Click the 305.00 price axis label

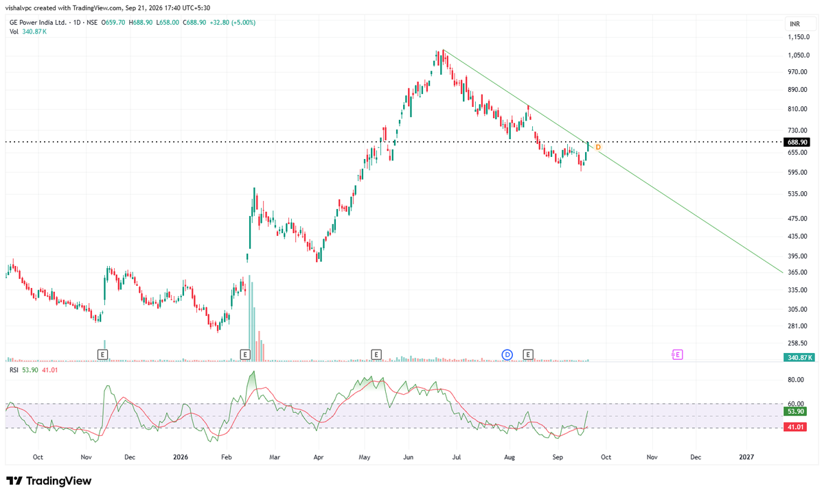(x=799, y=309)
